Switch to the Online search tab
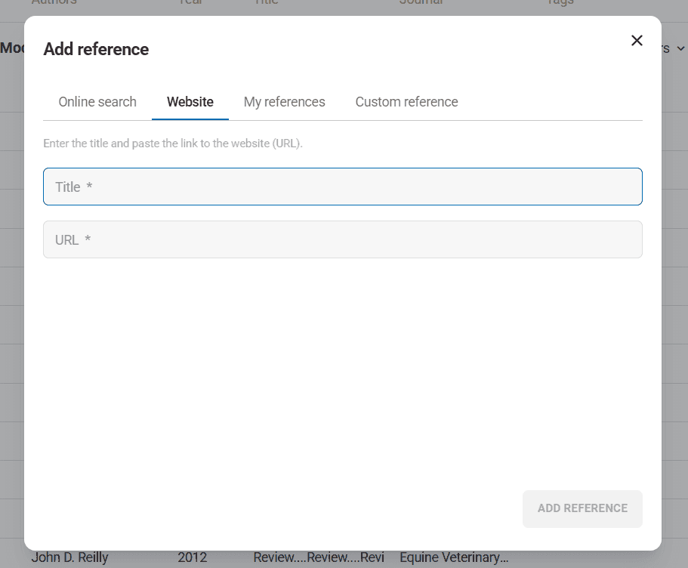This screenshot has height=568, width=688. [97, 102]
